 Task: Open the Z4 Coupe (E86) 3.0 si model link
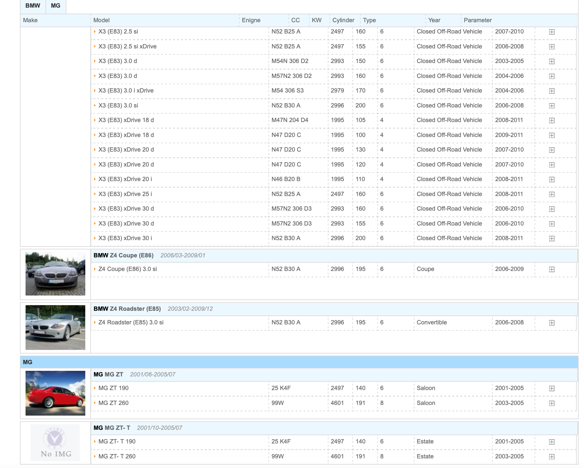click(x=127, y=269)
